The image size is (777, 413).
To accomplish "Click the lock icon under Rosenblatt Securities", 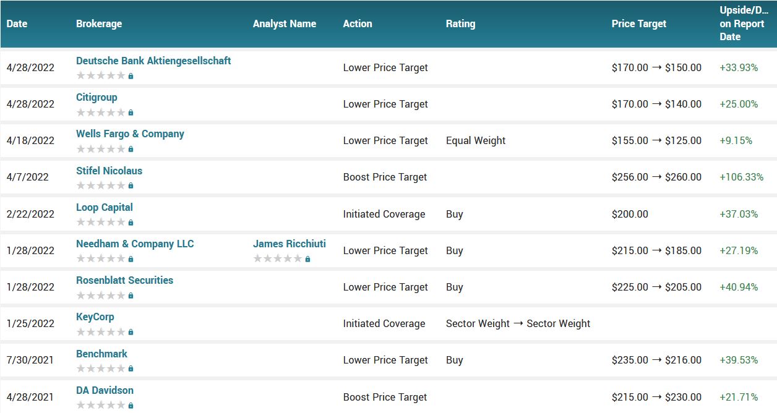I will click(131, 296).
